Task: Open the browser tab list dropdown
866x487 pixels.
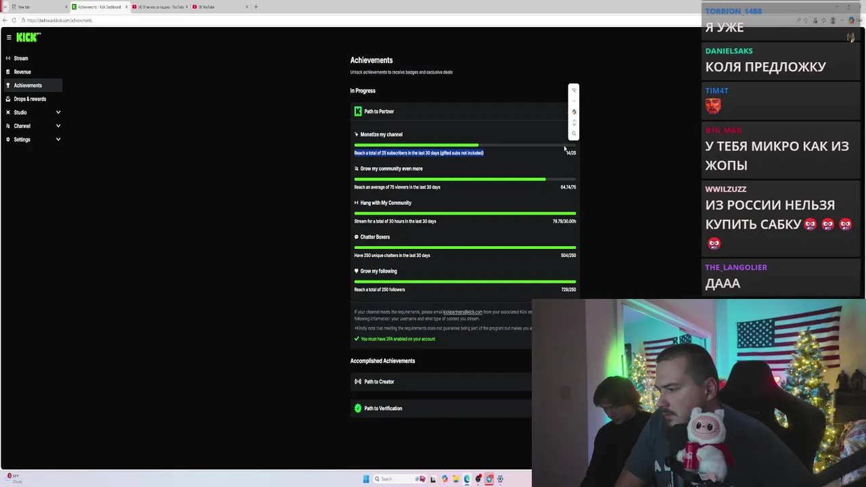Action: coord(5,7)
